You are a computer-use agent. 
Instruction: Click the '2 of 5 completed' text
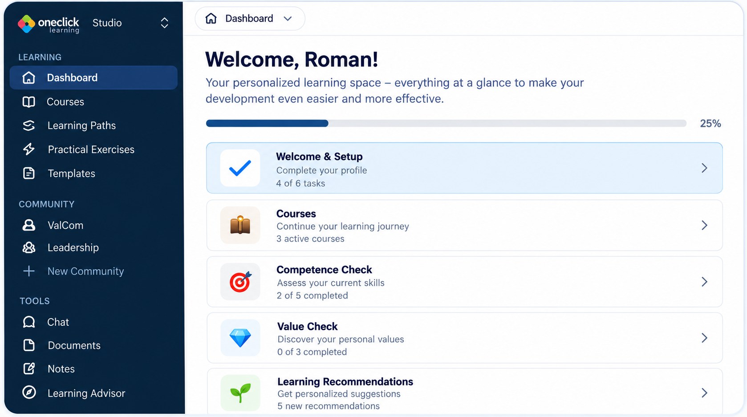tap(312, 296)
